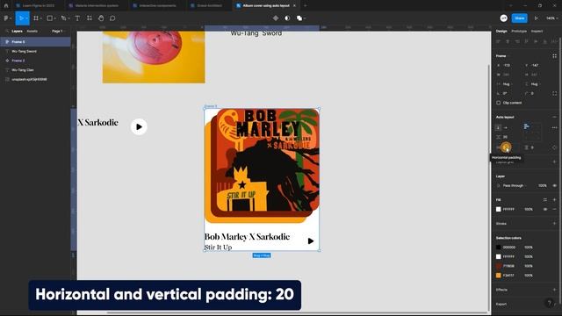Click the independent corners icon

click(x=554, y=93)
